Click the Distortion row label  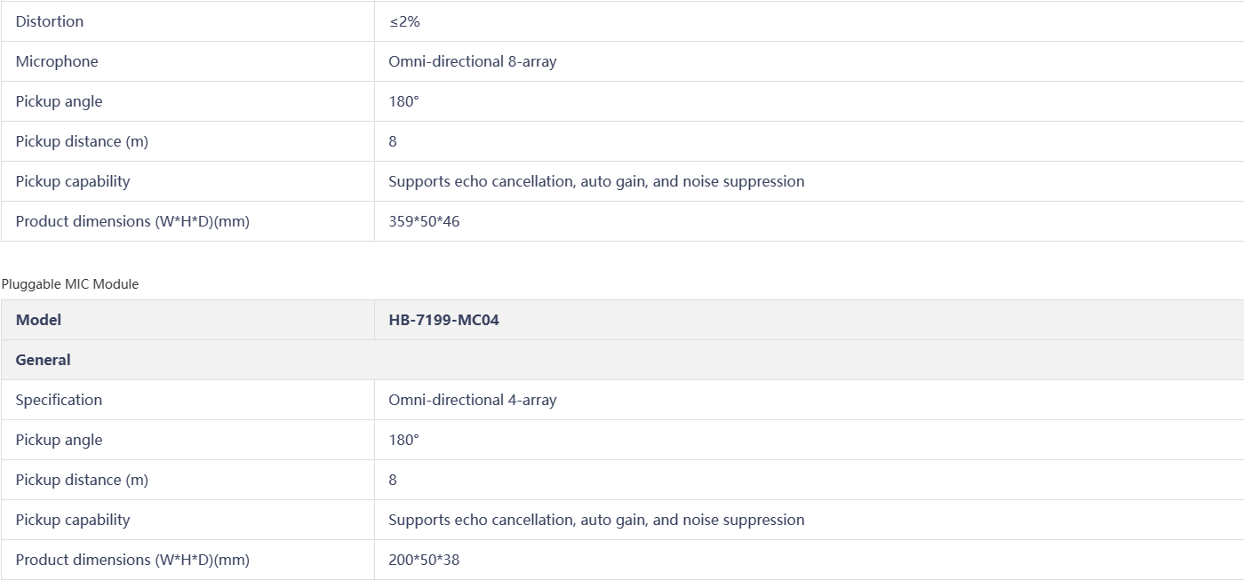point(50,21)
